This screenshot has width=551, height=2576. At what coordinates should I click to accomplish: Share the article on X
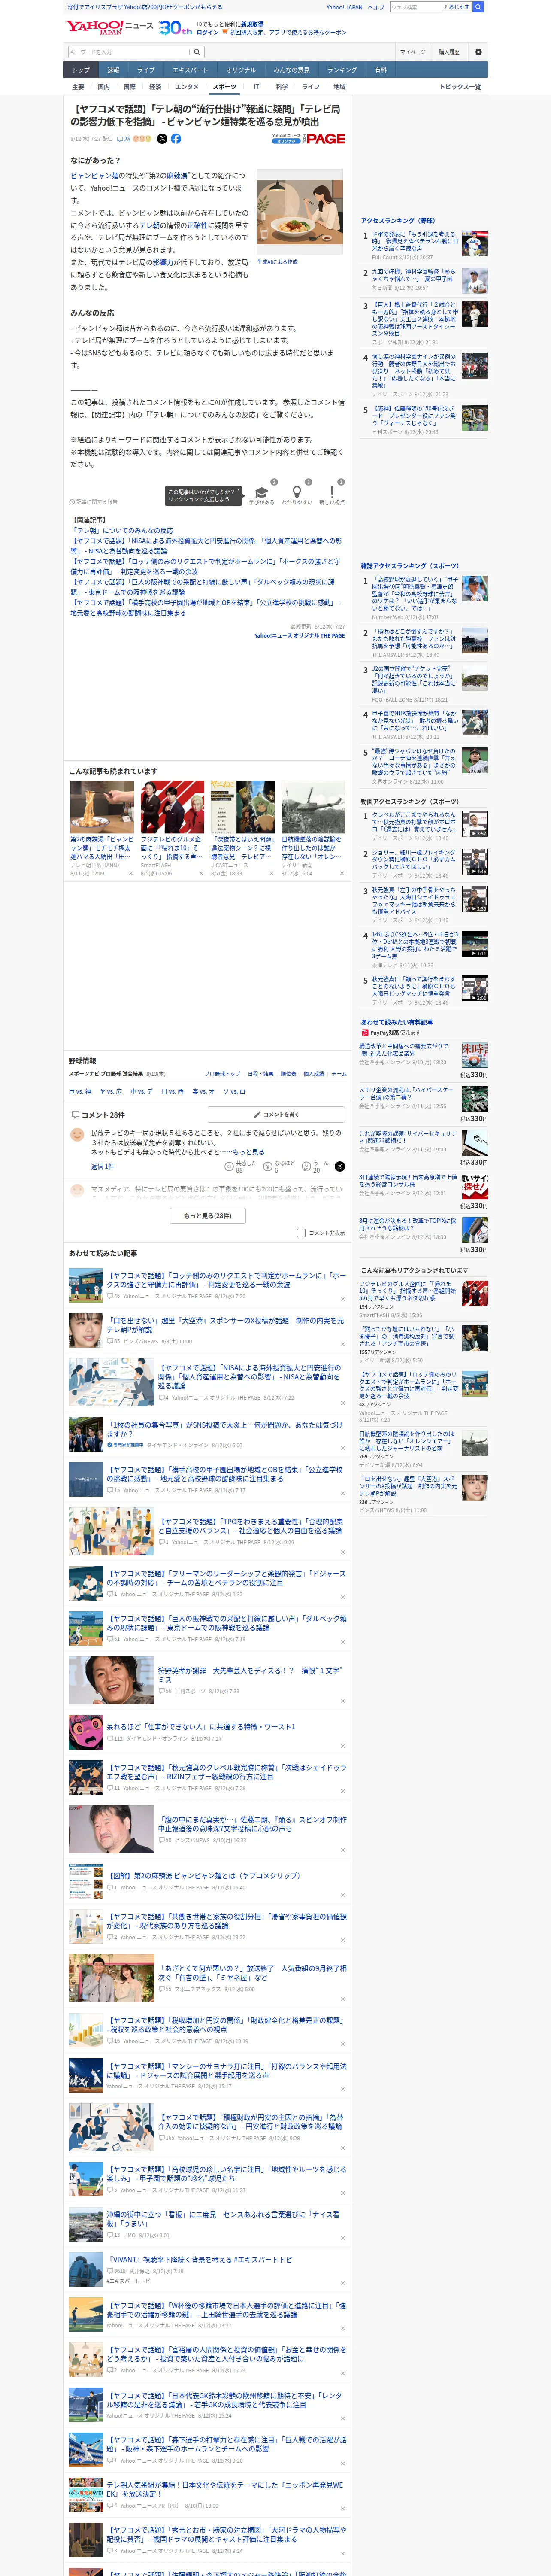coord(162,139)
